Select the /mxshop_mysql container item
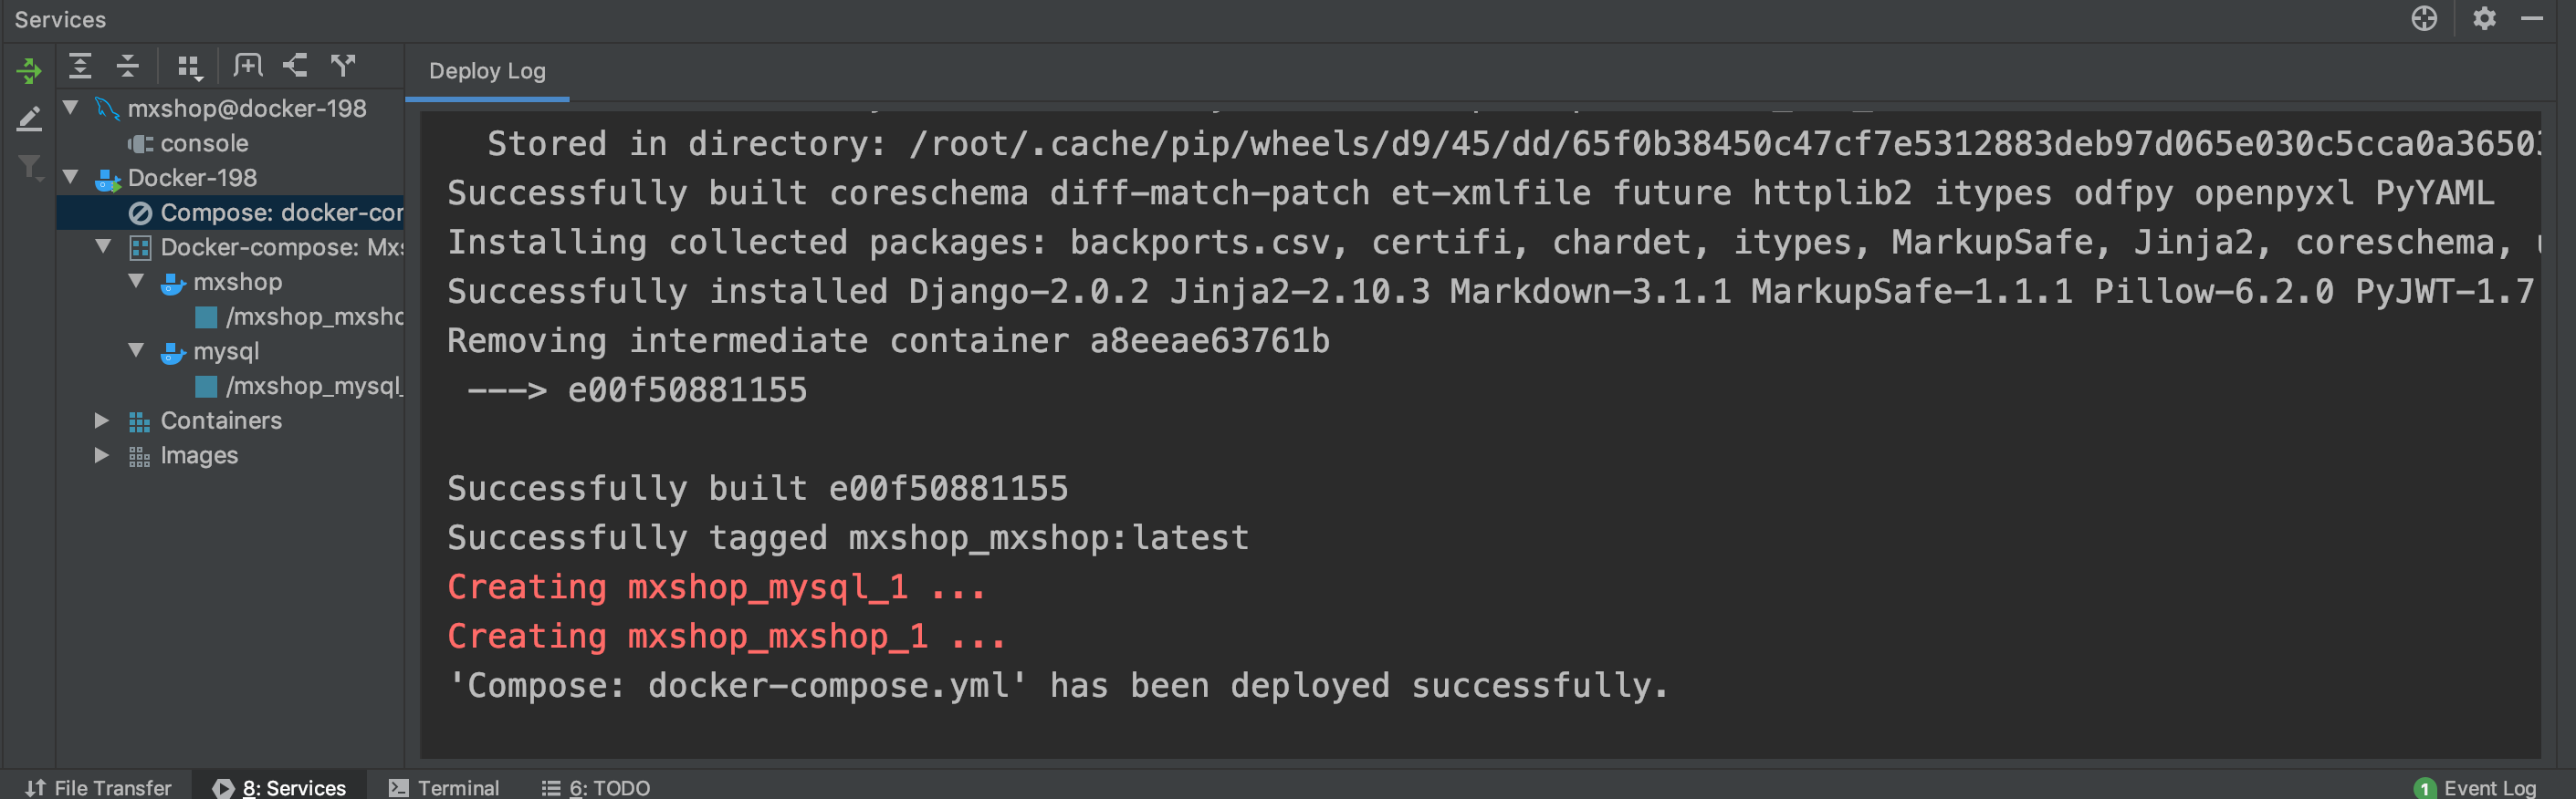This screenshot has width=2576, height=799. click(x=313, y=386)
